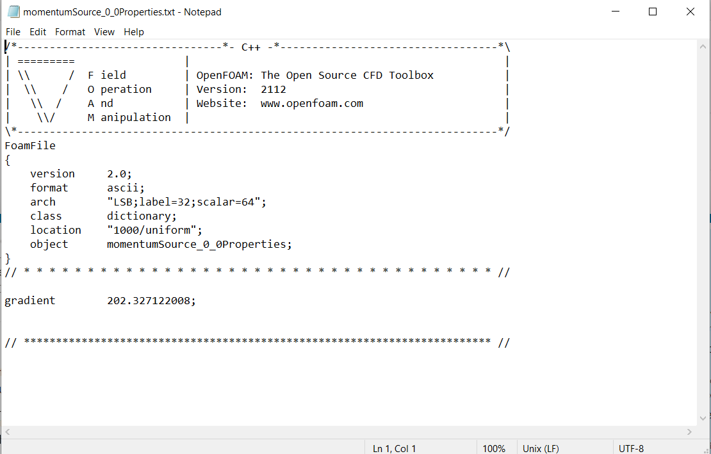
Task: Place cursor on the www.openfoam.com text
Action: pyautogui.click(x=312, y=103)
